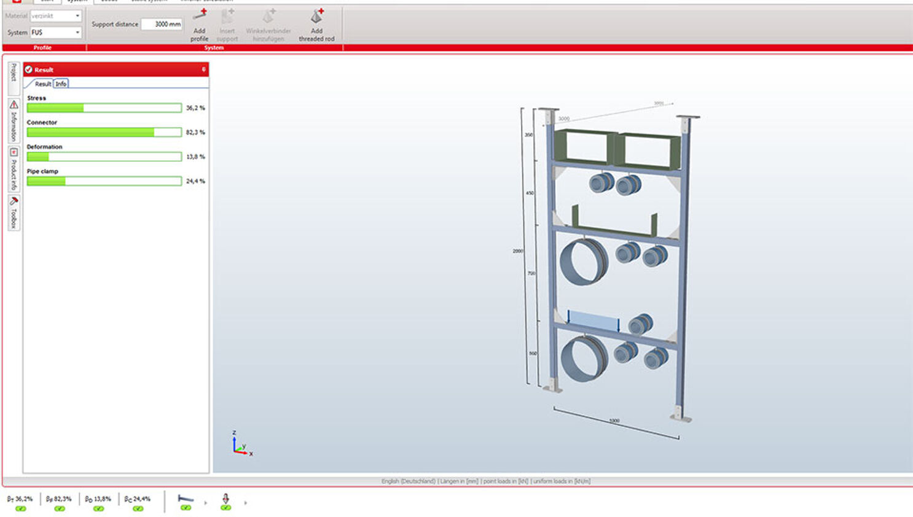Click the Winkelverbinder hinzufügen tool
Image resolution: width=913 pixels, height=517 pixels.
pos(268,25)
